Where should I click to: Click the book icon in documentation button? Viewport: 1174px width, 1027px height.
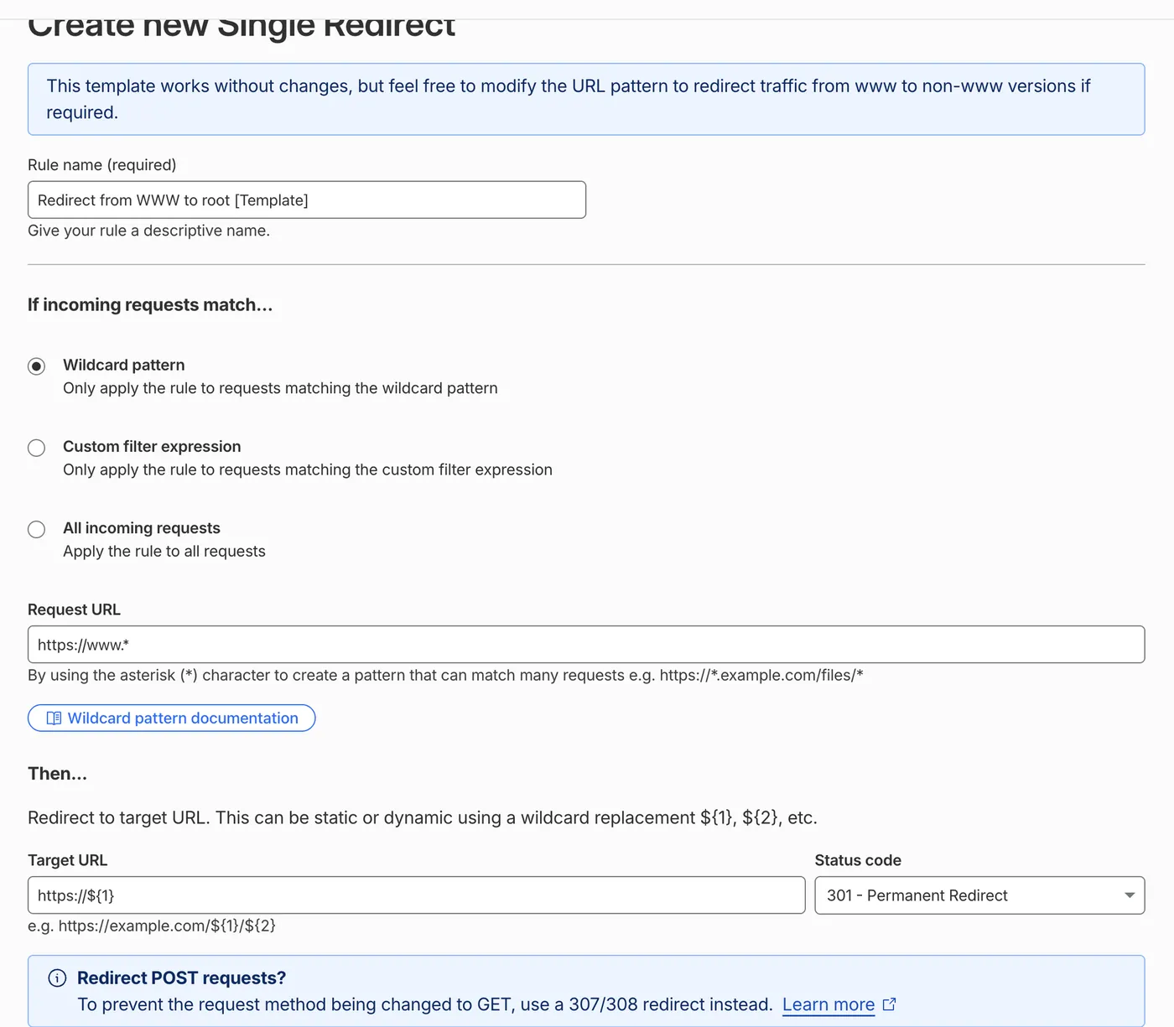coord(54,718)
